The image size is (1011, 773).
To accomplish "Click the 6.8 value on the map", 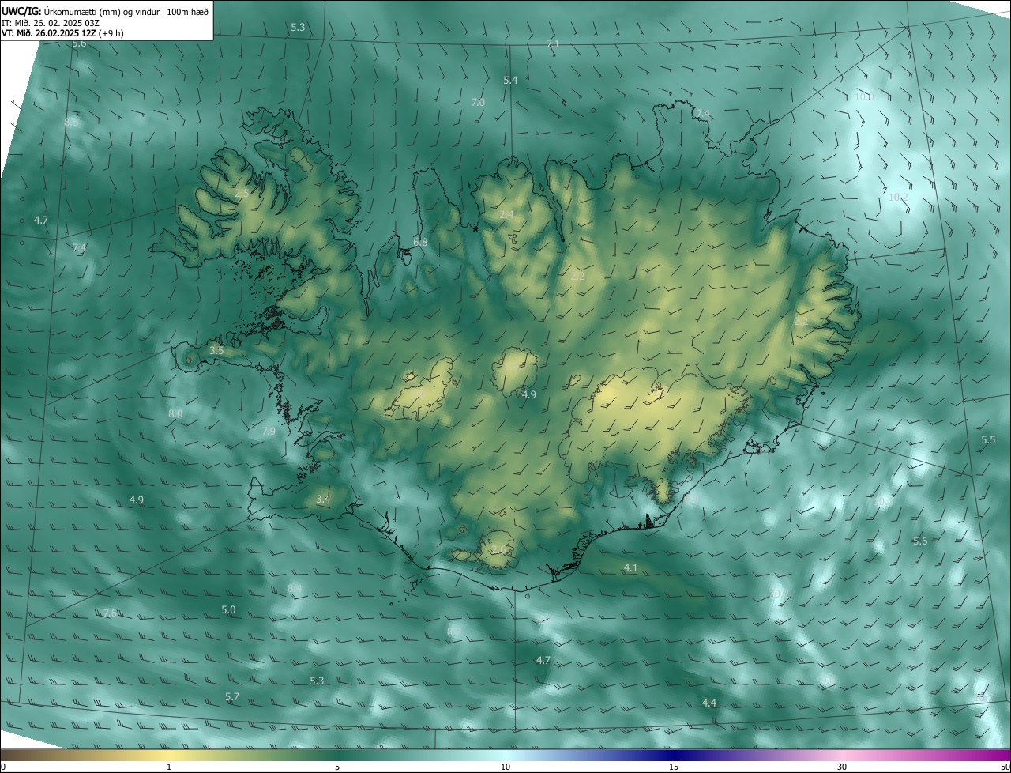I will point(420,243).
